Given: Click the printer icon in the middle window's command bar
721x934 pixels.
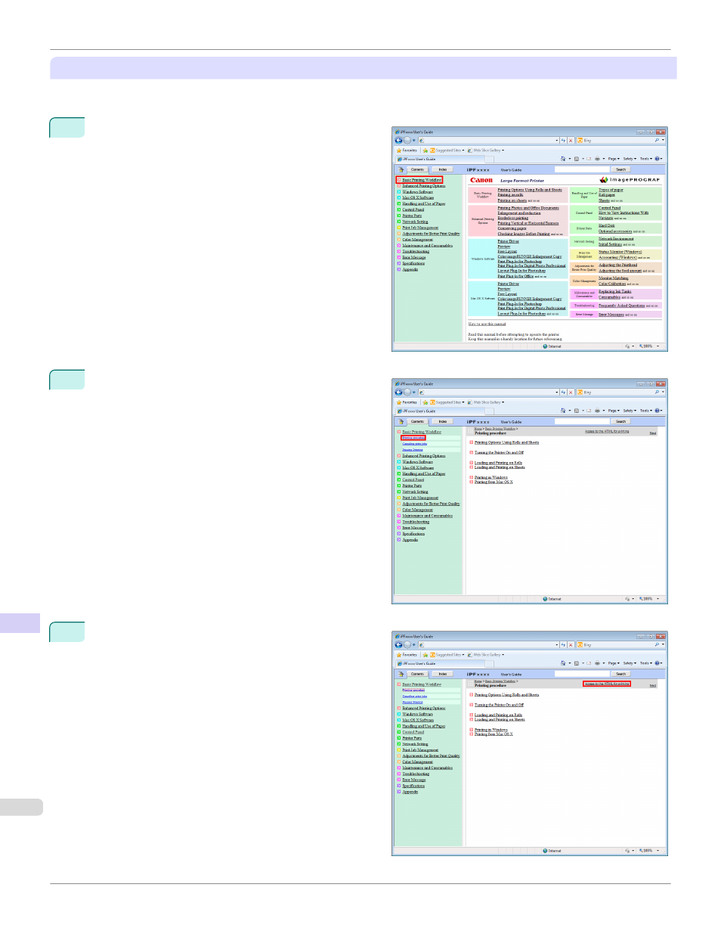Looking at the screenshot, I should (598, 411).
